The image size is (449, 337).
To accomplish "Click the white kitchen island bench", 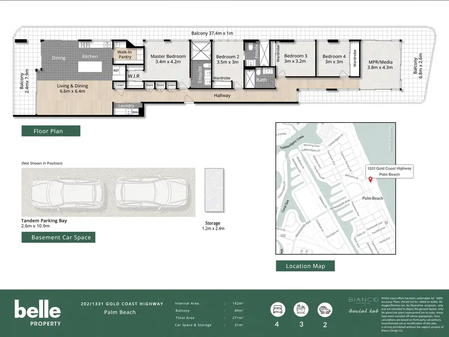I will pos(90,67).
